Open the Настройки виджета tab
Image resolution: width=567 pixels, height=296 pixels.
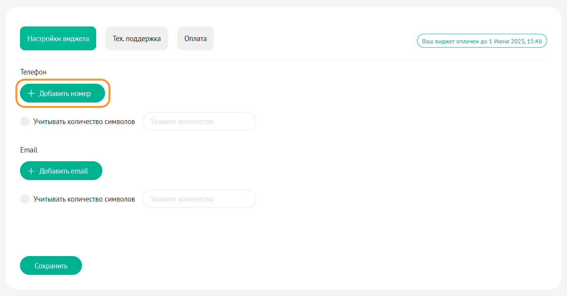(x=58, y=38)
